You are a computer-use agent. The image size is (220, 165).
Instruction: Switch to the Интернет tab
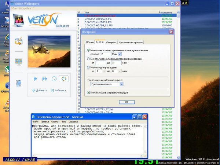pyautogui.click(x=111, y=42)
